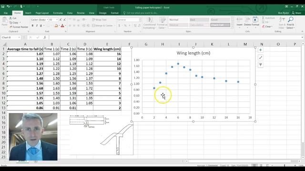Open the General number format dropdown

click(x=140, y=20)
